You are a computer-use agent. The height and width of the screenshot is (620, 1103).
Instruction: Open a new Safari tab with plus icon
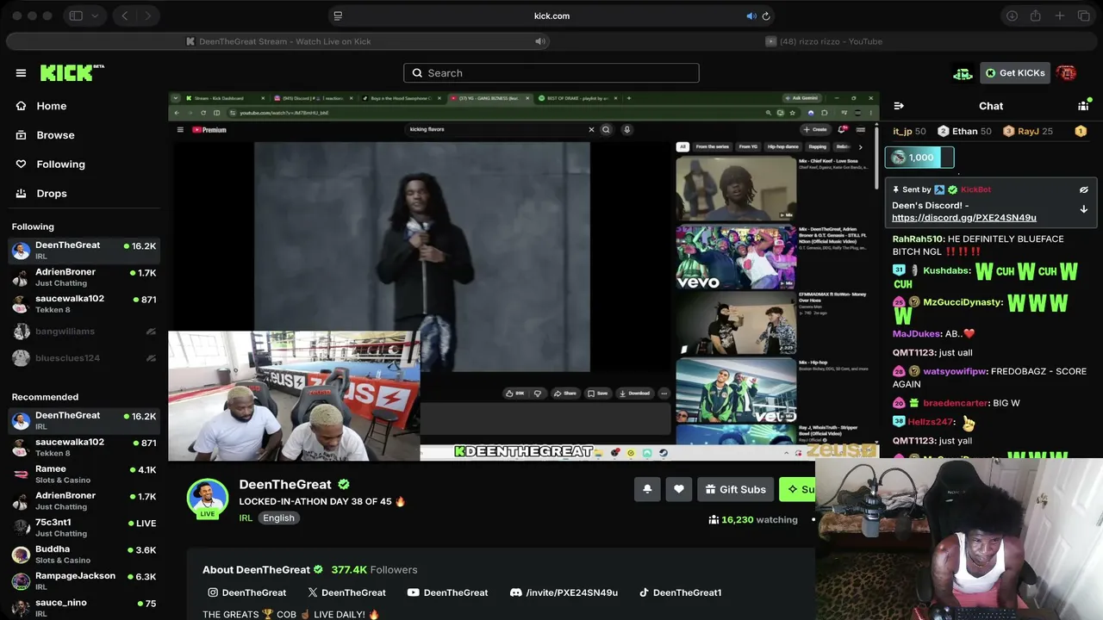pos(1060,15)
